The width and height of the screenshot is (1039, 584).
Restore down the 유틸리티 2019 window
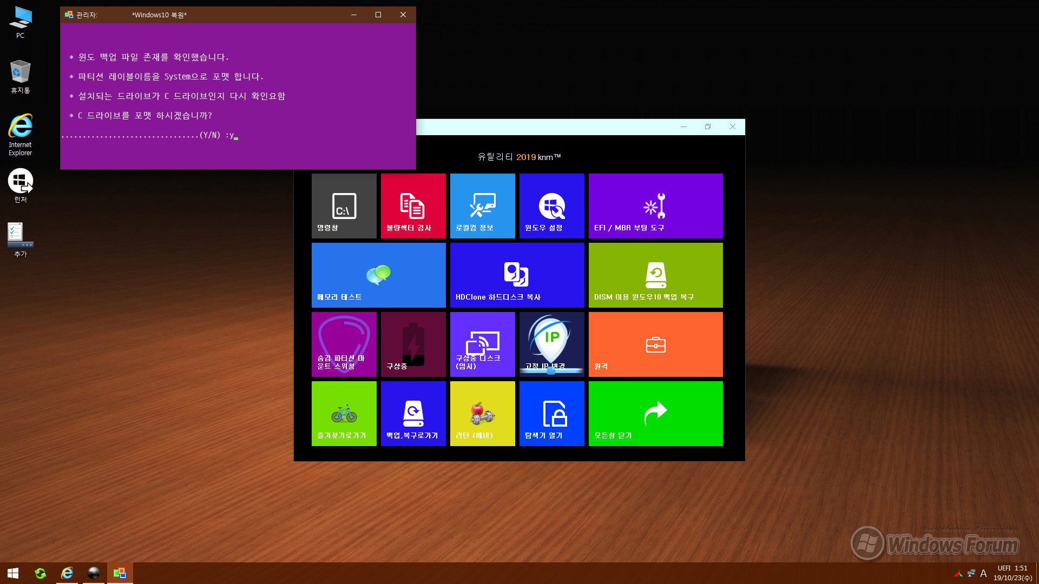point(708,127)
